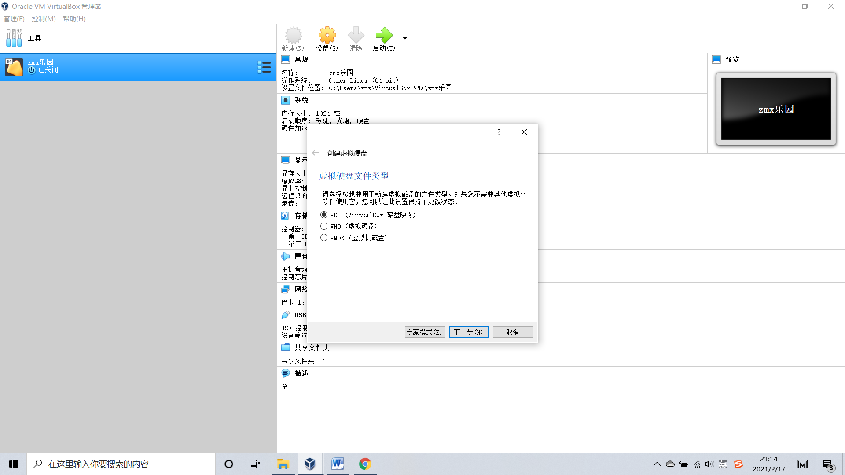Open the 帮助(H) menu

click(74, 19)
